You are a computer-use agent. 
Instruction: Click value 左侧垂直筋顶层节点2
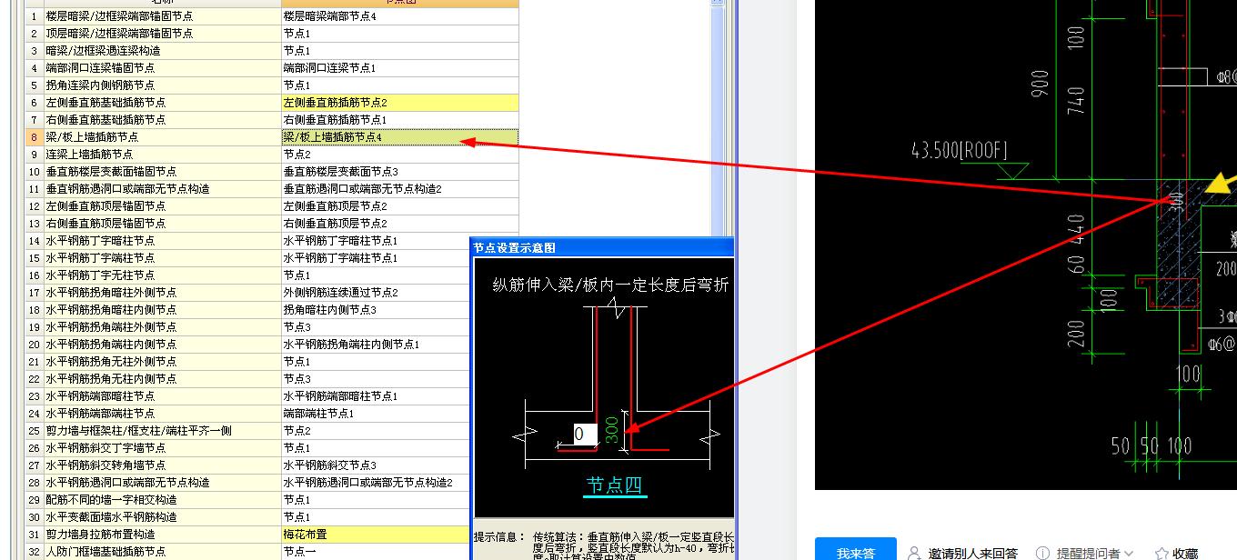pos(400,206)
